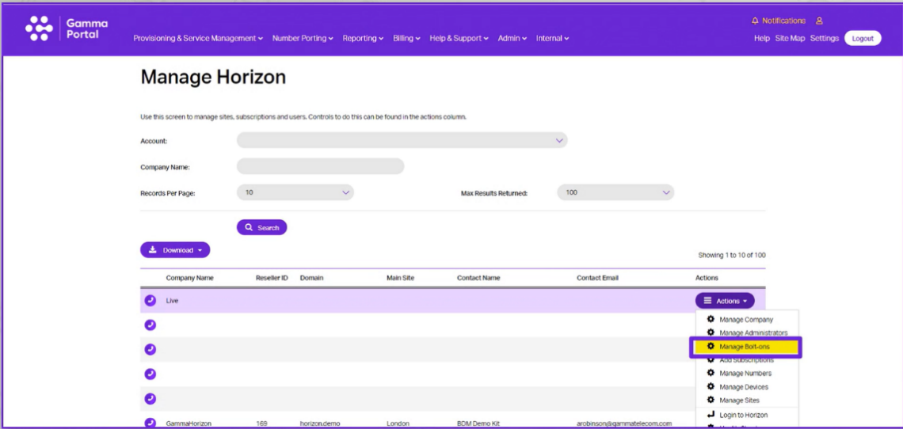Click the Reseller ID column header
Viewport: 903px width, 429px height.
(x=272, y=278)
